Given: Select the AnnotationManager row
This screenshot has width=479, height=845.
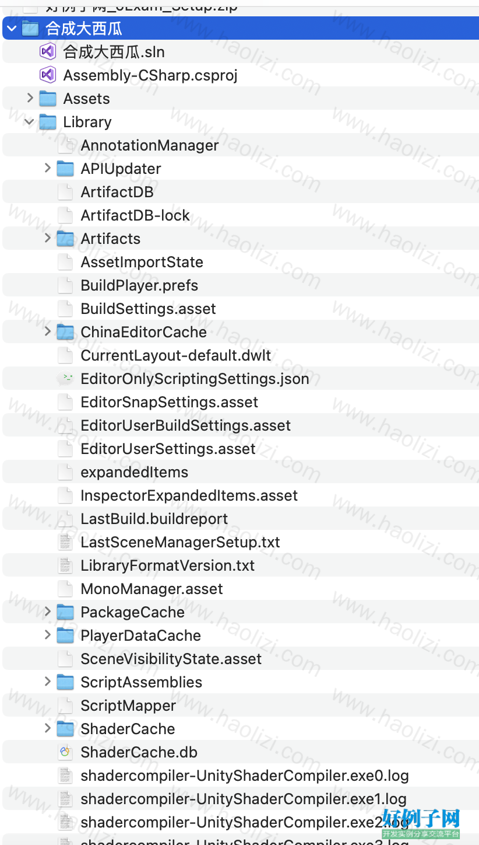Looking at the screenshot, I should click(x=239, y=145).
